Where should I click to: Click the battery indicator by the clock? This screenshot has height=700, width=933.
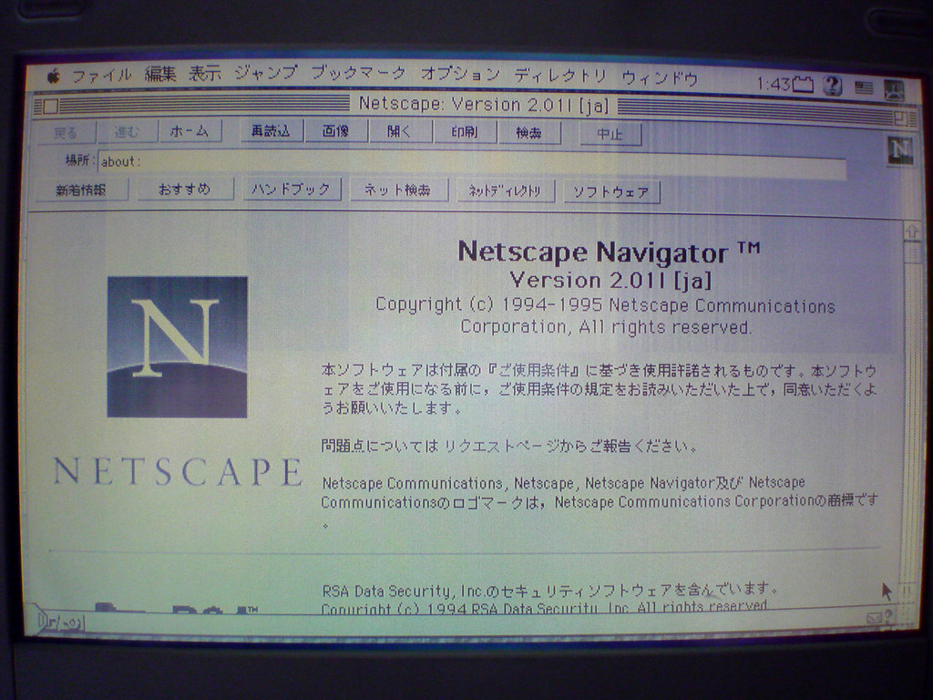803,85
